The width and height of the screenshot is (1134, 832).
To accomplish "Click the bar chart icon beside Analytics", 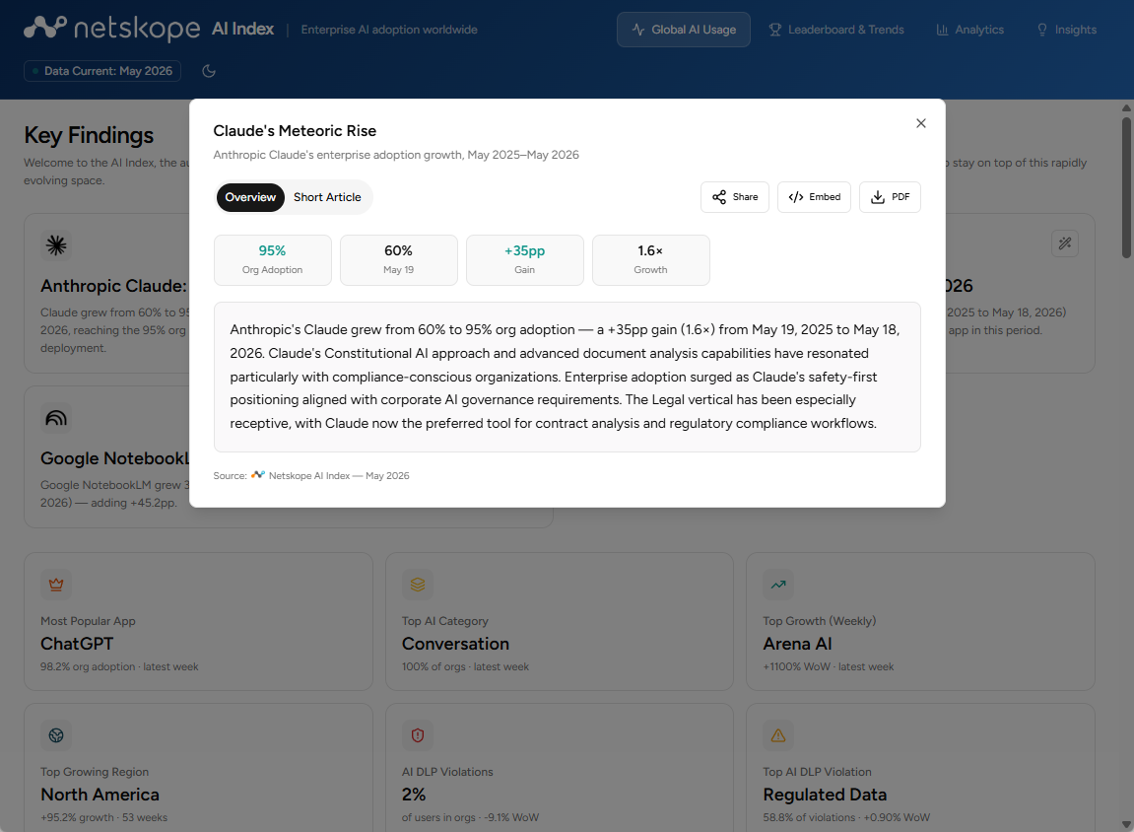I will pyautogui.click(x=942, y=30).
